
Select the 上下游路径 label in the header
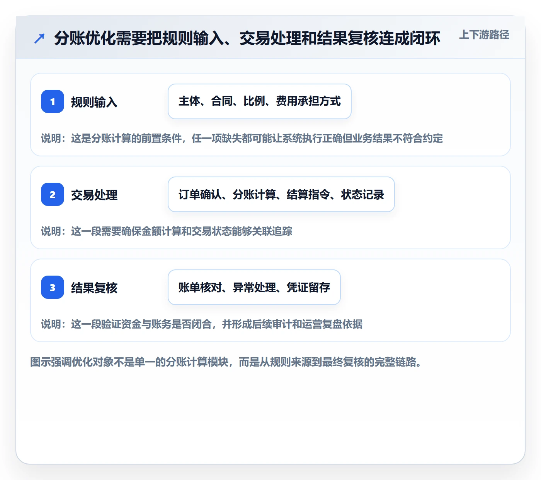coord(484,35)
